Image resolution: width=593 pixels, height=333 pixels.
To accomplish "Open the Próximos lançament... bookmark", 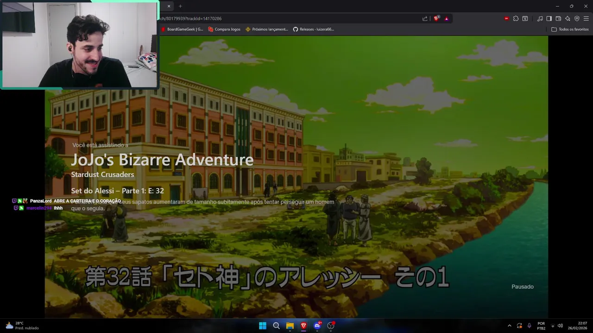I will pyautogui.click(x=266, y=29).
